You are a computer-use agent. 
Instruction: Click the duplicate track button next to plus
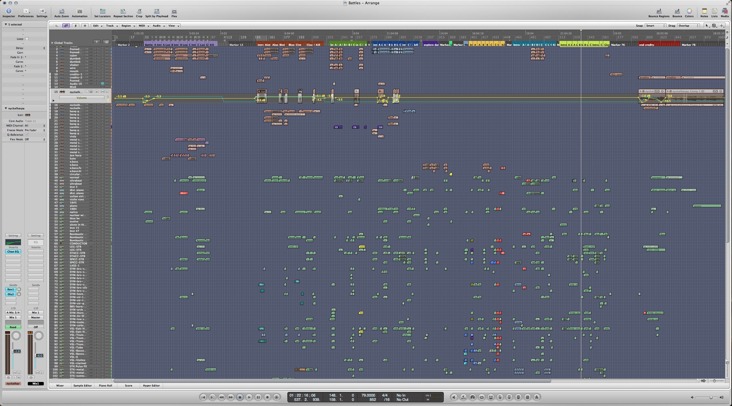pyautogui.click(x=106, y=42)
